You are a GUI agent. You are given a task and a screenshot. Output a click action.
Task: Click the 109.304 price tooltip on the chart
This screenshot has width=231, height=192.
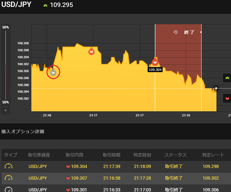click(155, 70)
